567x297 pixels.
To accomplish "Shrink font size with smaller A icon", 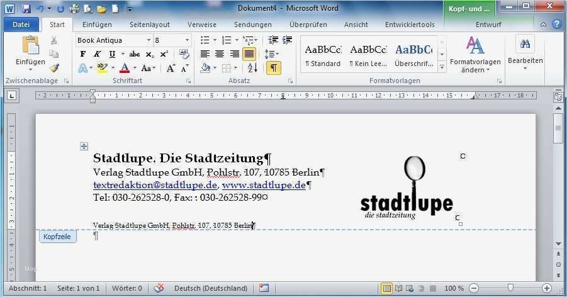I will pyautogui.click(x=185, y=68).
